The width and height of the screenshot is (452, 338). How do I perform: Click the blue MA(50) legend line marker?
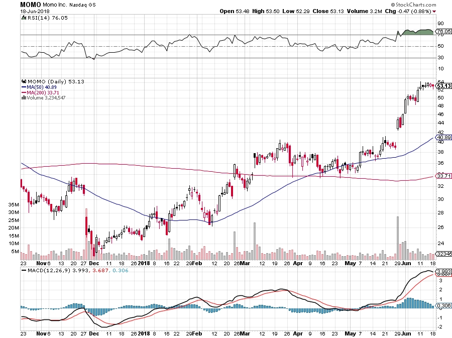pos(24,87)
